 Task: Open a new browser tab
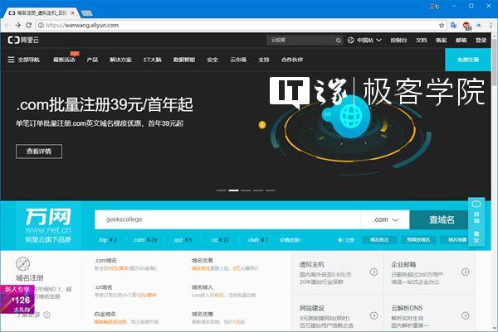tap(86, 13)
